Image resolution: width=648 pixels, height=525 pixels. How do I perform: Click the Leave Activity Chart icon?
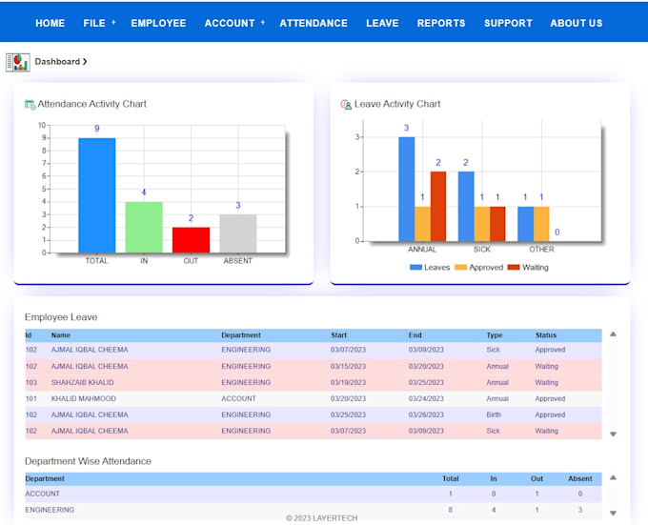tap(346, 105)
